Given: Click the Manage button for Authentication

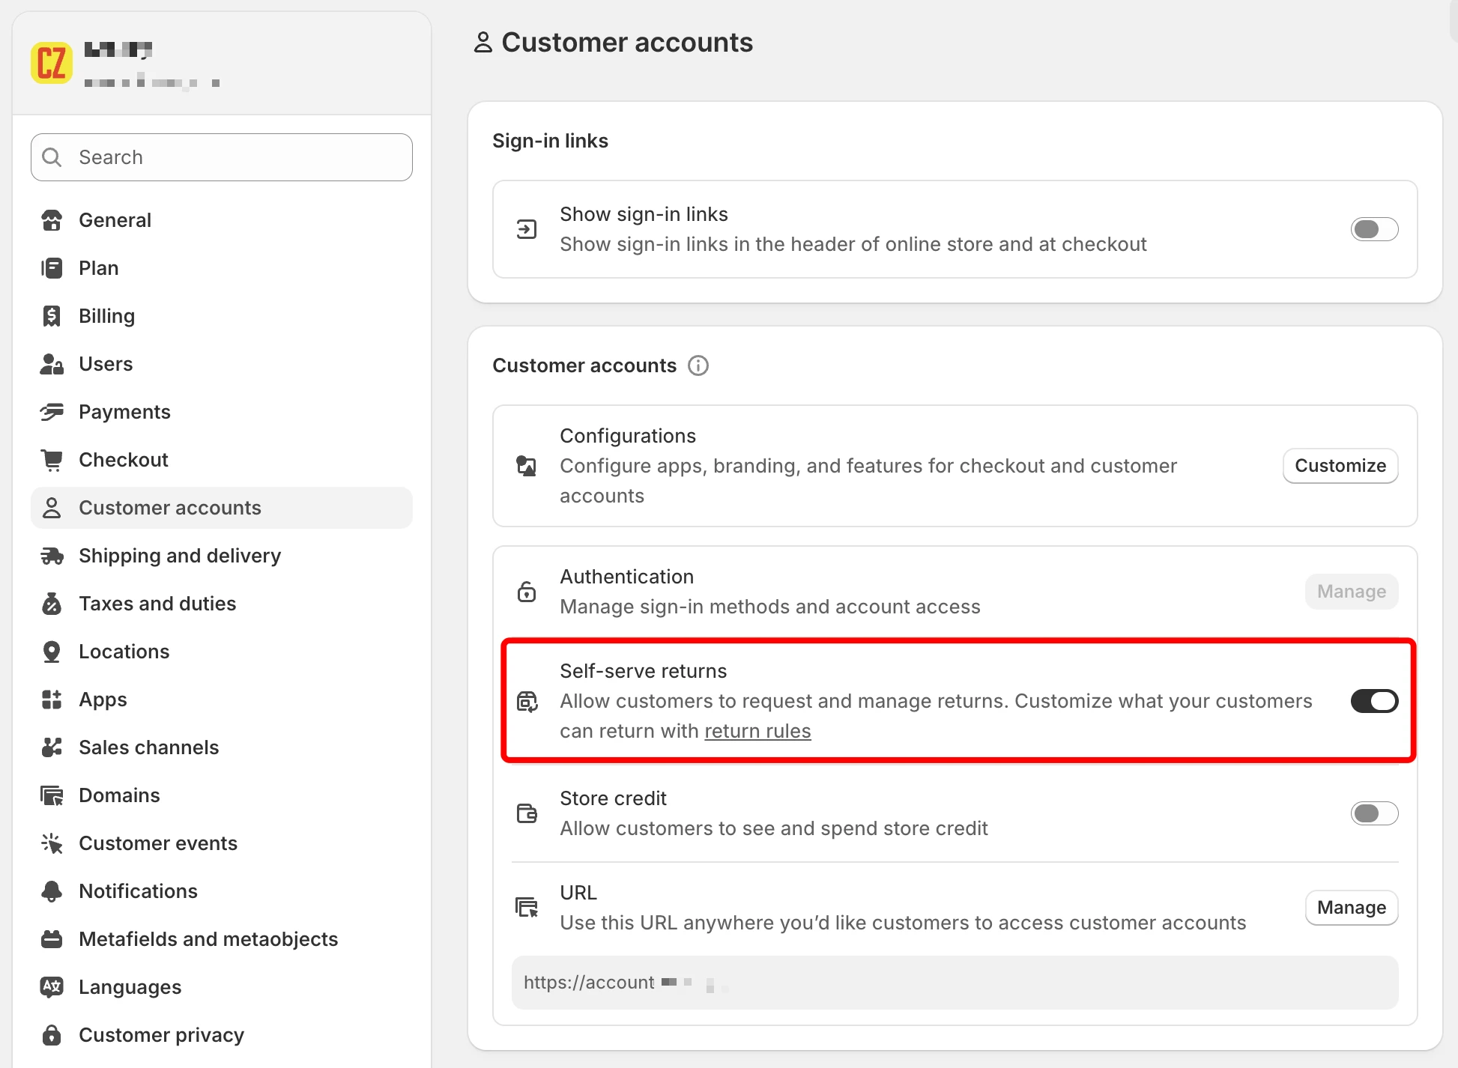Looking at the screenshot, I should [x=1352, y=592].
